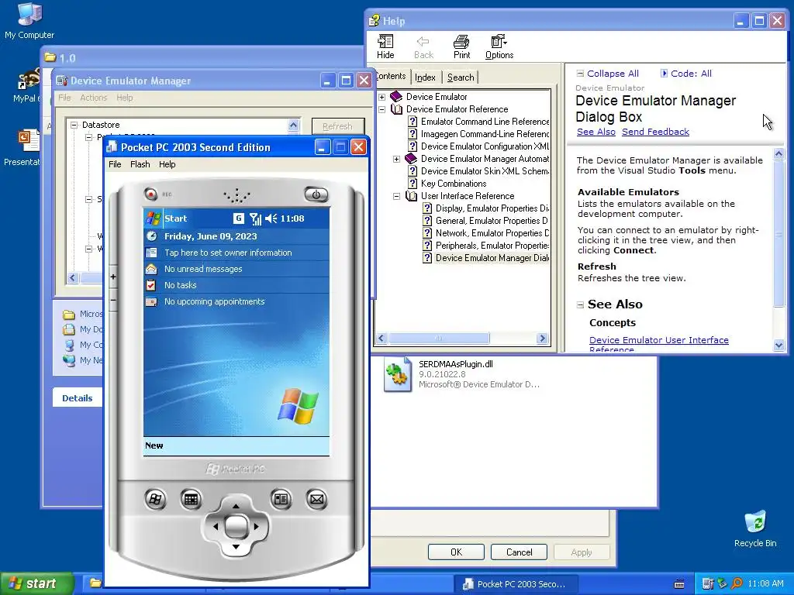
Task: Tap the D-pad left arrow on emulator
Action: pos(216,526)
